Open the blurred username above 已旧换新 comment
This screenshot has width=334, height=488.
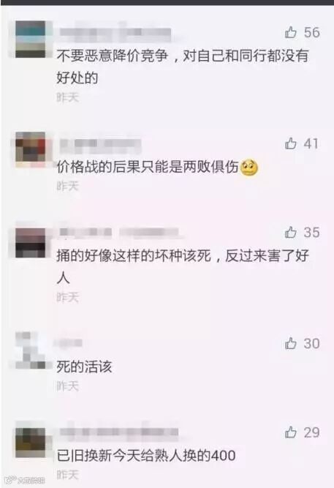point(119,432)
